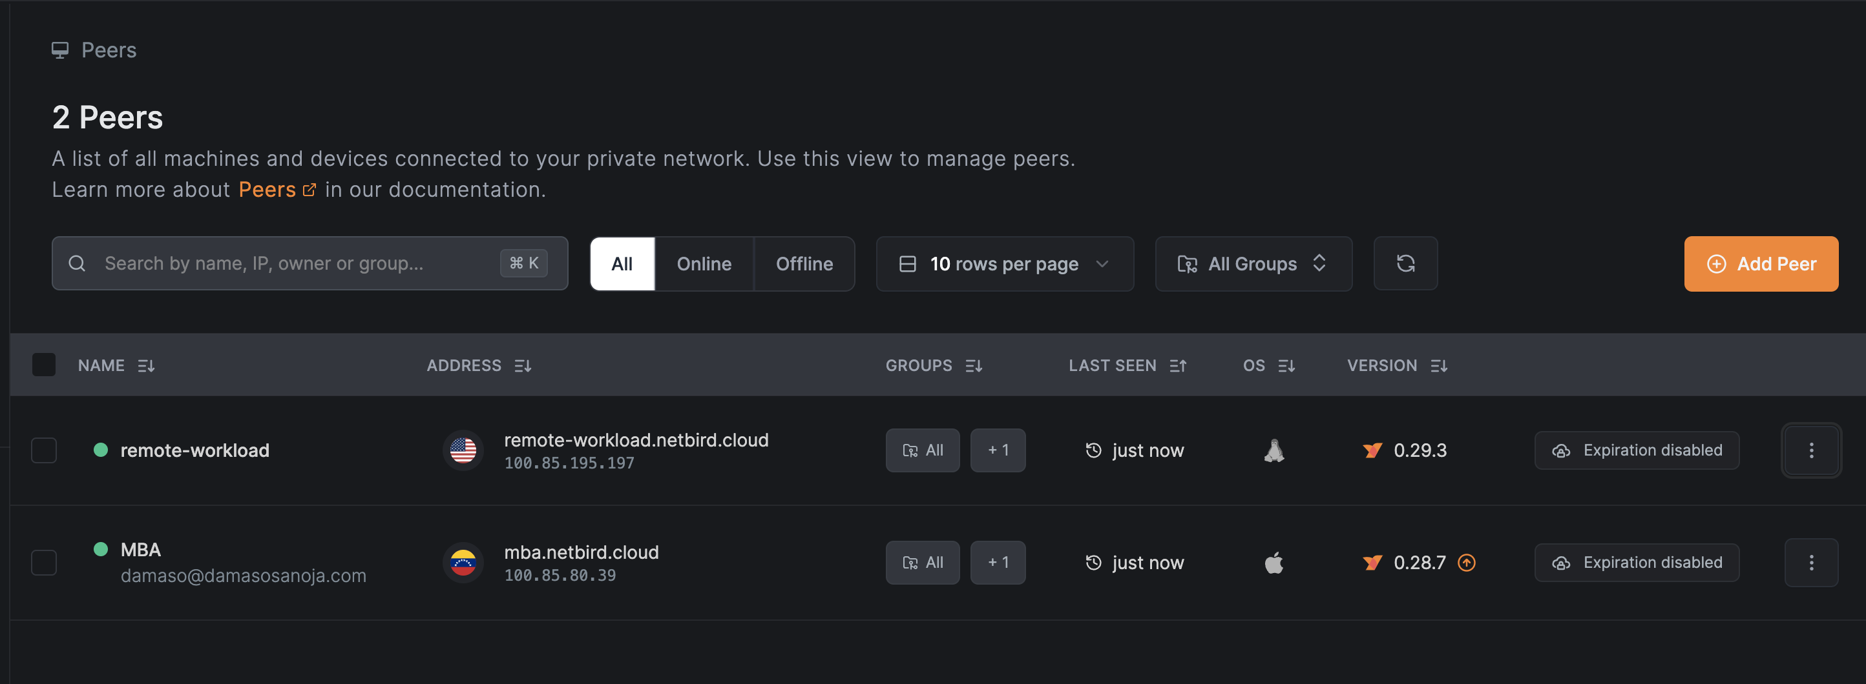Click the Venezuela flag icon next to mba.netbird.cloud
The height and width of the screenshot is (684, 1866).
click(463, 561)
